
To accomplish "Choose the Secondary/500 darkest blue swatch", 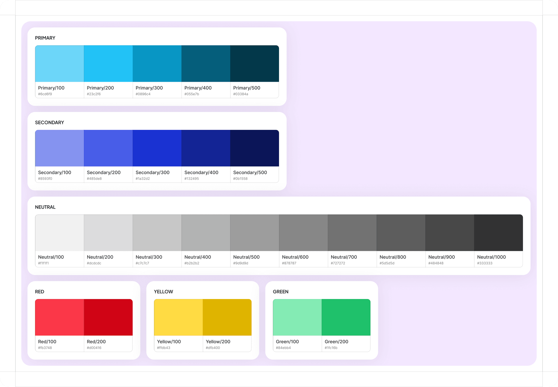I will pos(254,148).
